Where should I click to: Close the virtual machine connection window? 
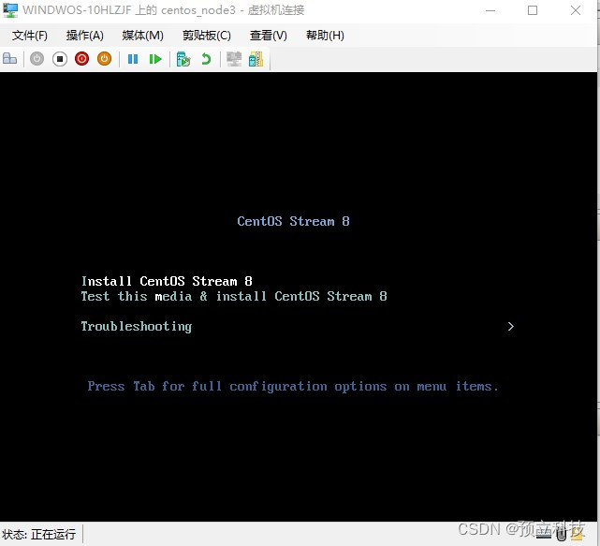[576, 10]
